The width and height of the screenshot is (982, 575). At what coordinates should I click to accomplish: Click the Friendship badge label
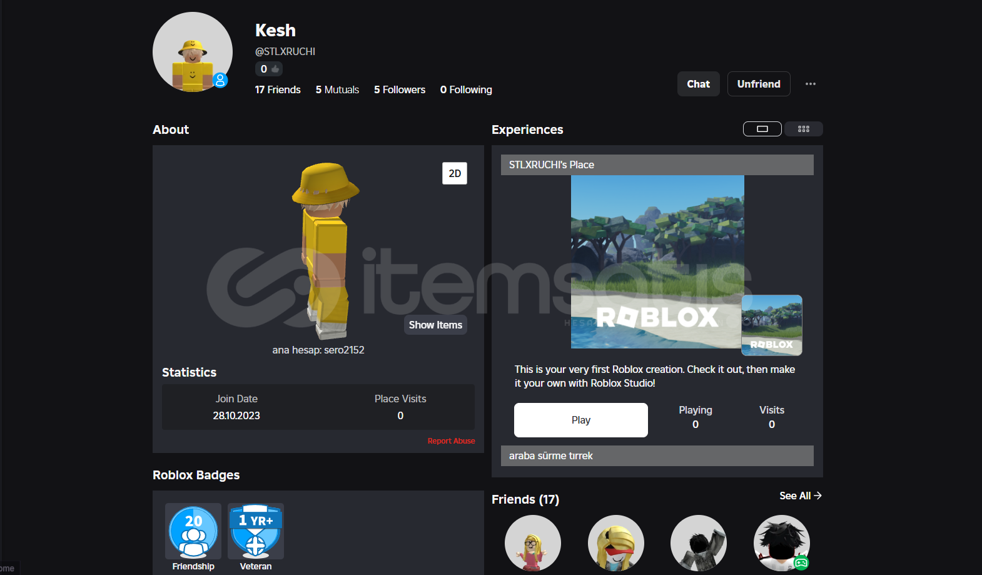[193, 566]
